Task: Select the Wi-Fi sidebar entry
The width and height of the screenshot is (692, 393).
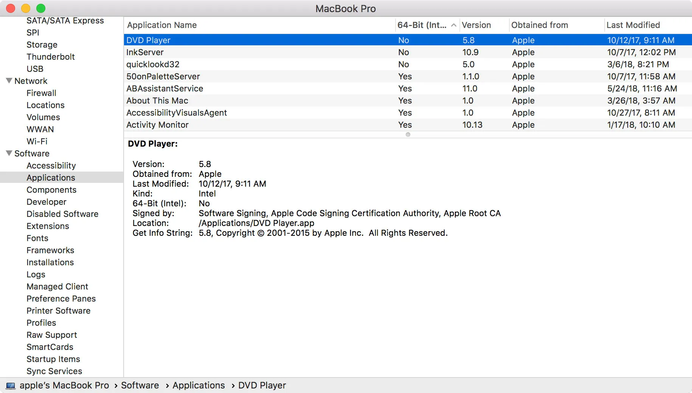Action: point(37,141)
